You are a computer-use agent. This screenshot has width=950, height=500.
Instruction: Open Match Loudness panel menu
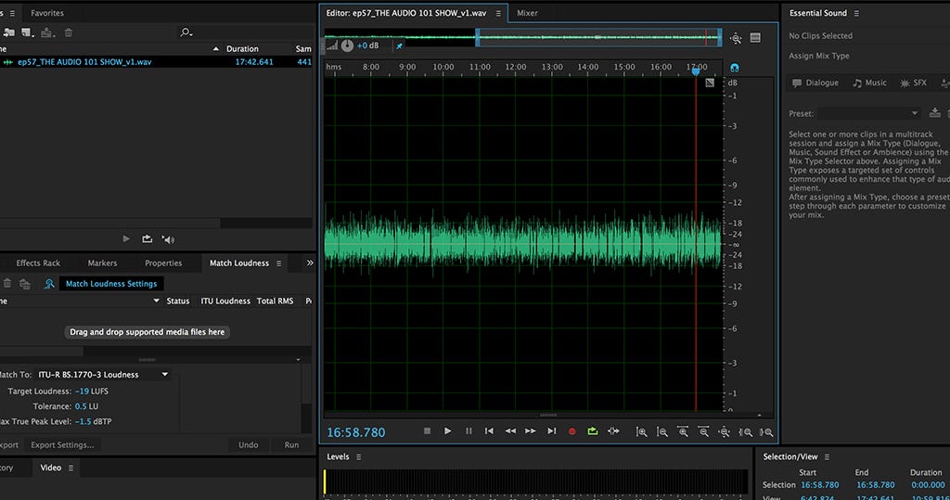coord(278,263)
